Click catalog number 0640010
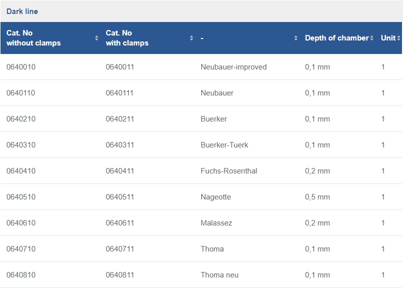The width and height of the screenshot is (403, 288). 21,67
